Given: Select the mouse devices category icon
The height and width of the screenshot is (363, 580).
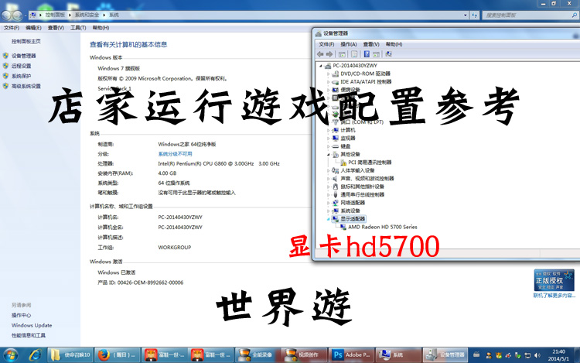Looking at the screenshot, I should click(336, 187).
